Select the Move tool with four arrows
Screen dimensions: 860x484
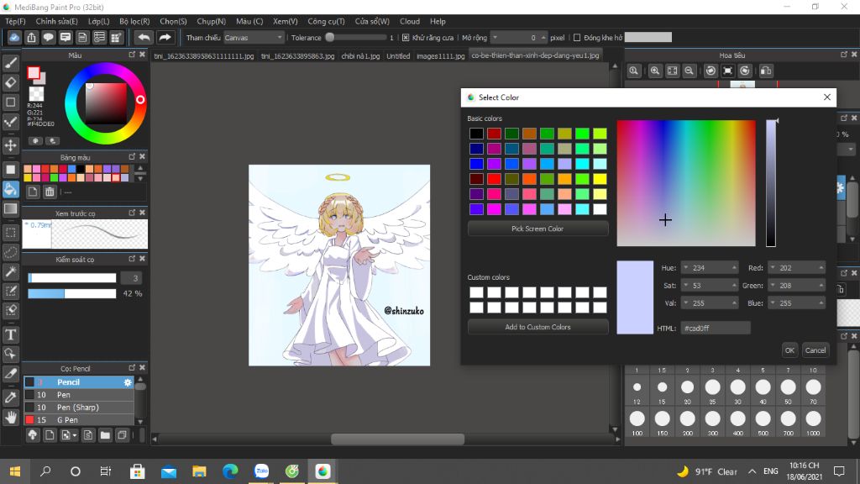pos(10,145)
